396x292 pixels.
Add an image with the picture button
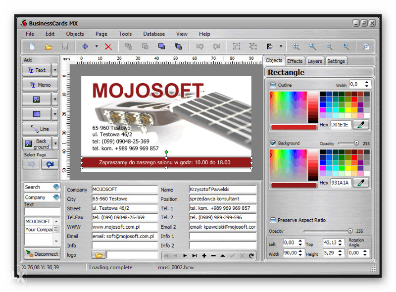[37, 99]
